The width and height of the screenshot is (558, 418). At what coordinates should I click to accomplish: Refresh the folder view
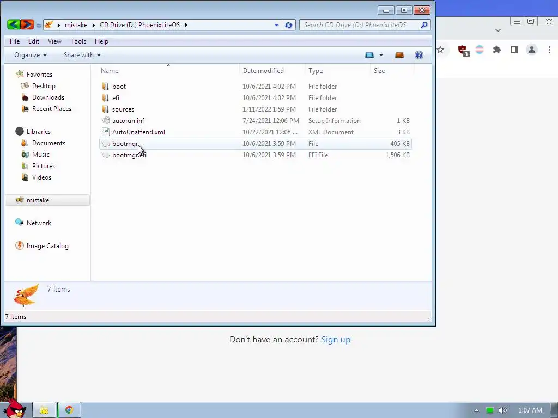(x=289, y=25)
